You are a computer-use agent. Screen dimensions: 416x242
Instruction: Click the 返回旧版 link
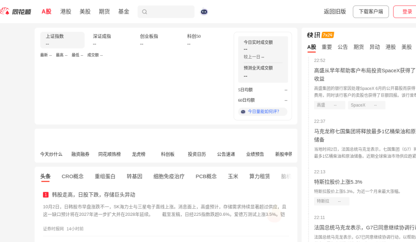[335, 12]
